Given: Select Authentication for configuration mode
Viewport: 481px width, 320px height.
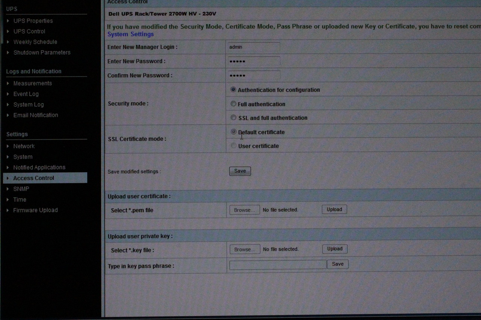Looking at the screenshot, I should point(233,90).
